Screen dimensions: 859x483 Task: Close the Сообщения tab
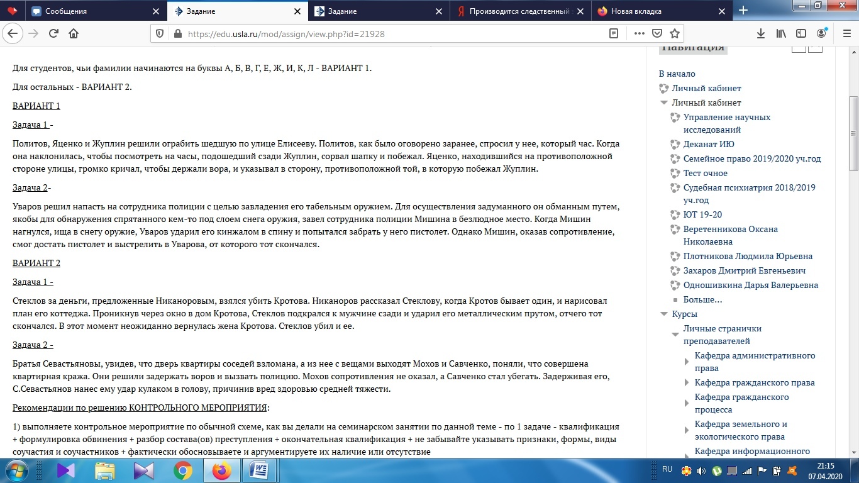click(156, 11)
